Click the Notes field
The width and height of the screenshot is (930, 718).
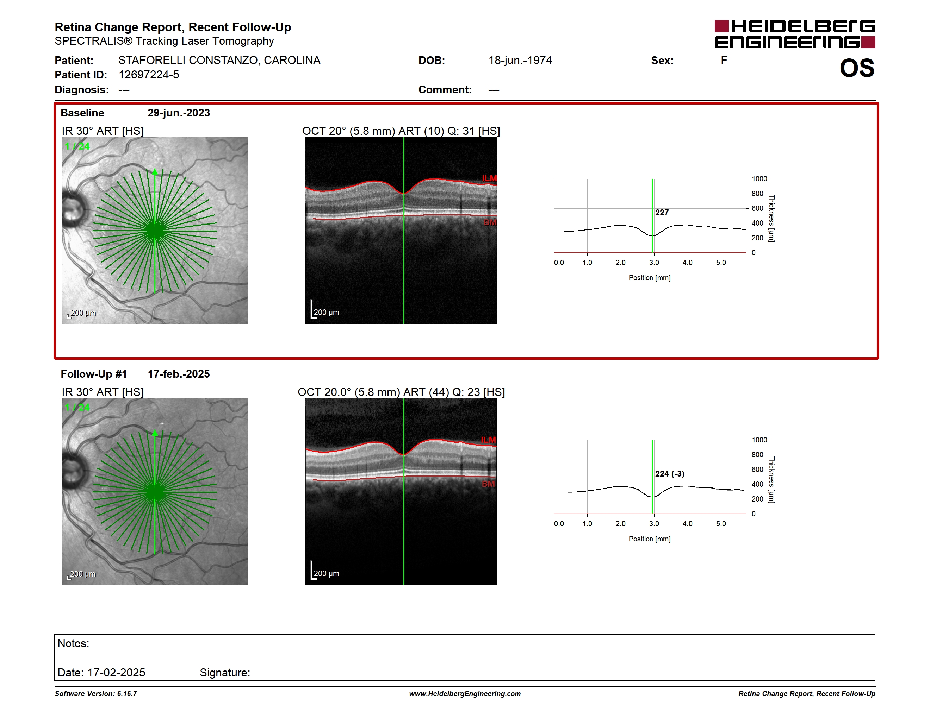pos(465,657)
